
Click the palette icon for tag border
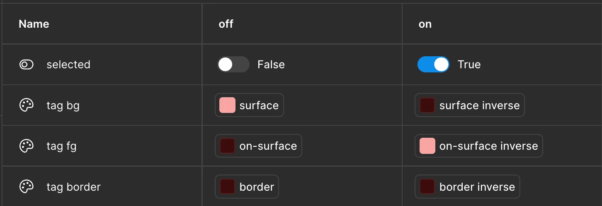click(27, 187)
